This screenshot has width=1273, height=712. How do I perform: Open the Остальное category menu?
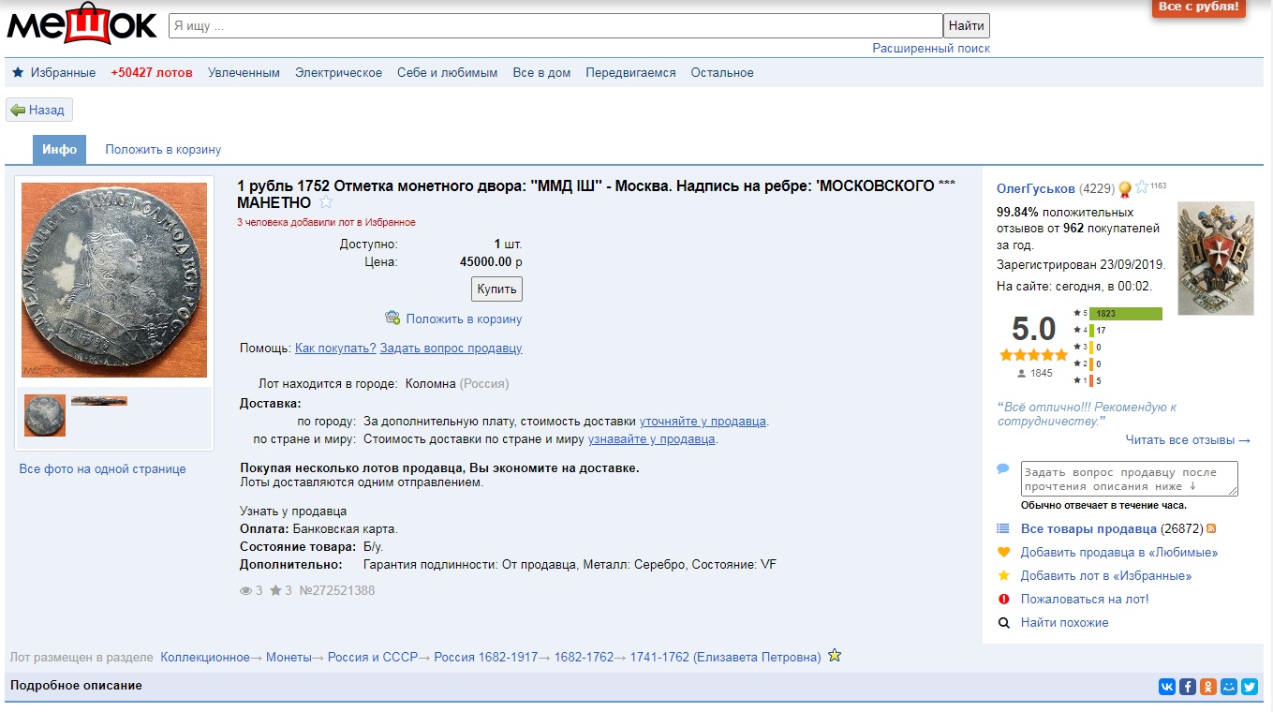721,73
